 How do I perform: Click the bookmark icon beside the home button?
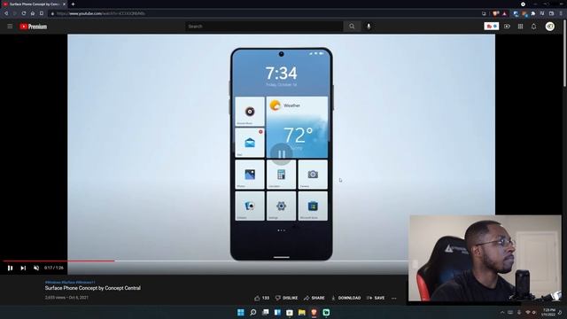[42, 13]
